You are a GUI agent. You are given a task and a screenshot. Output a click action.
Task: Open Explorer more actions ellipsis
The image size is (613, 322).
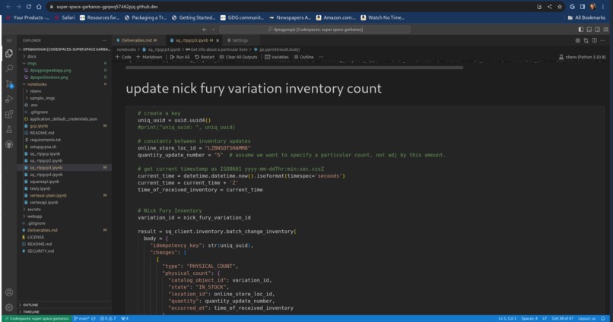[x=104, y=40]
